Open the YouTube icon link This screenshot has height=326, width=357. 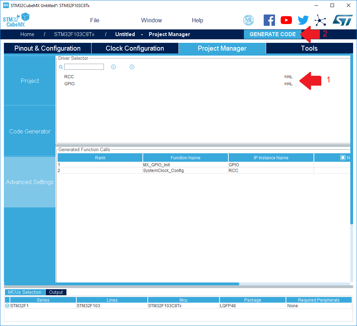(286, 20)
